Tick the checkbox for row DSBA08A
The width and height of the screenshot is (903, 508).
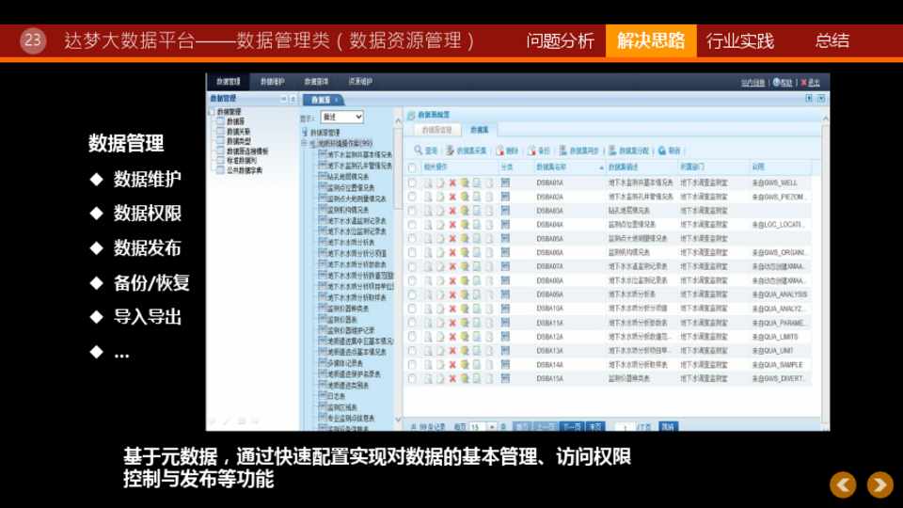coord(412,280)
